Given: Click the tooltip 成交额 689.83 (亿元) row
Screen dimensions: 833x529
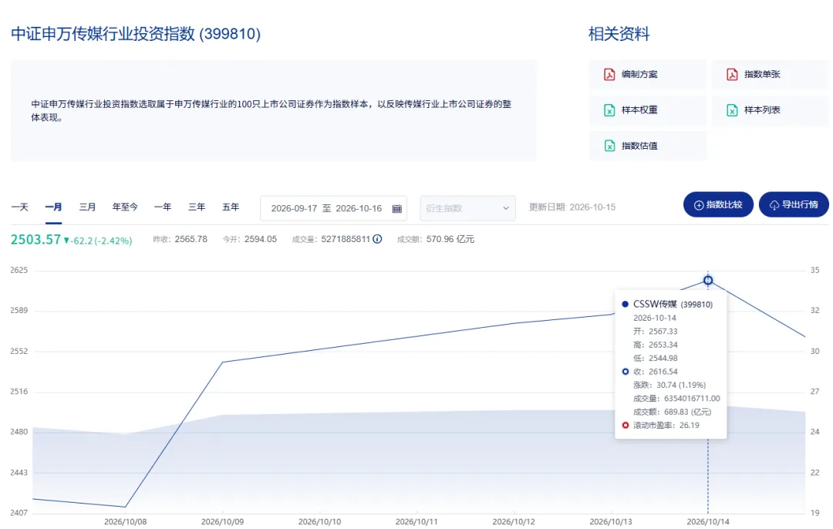Looking at the screenshot, I should click(672, 412).
